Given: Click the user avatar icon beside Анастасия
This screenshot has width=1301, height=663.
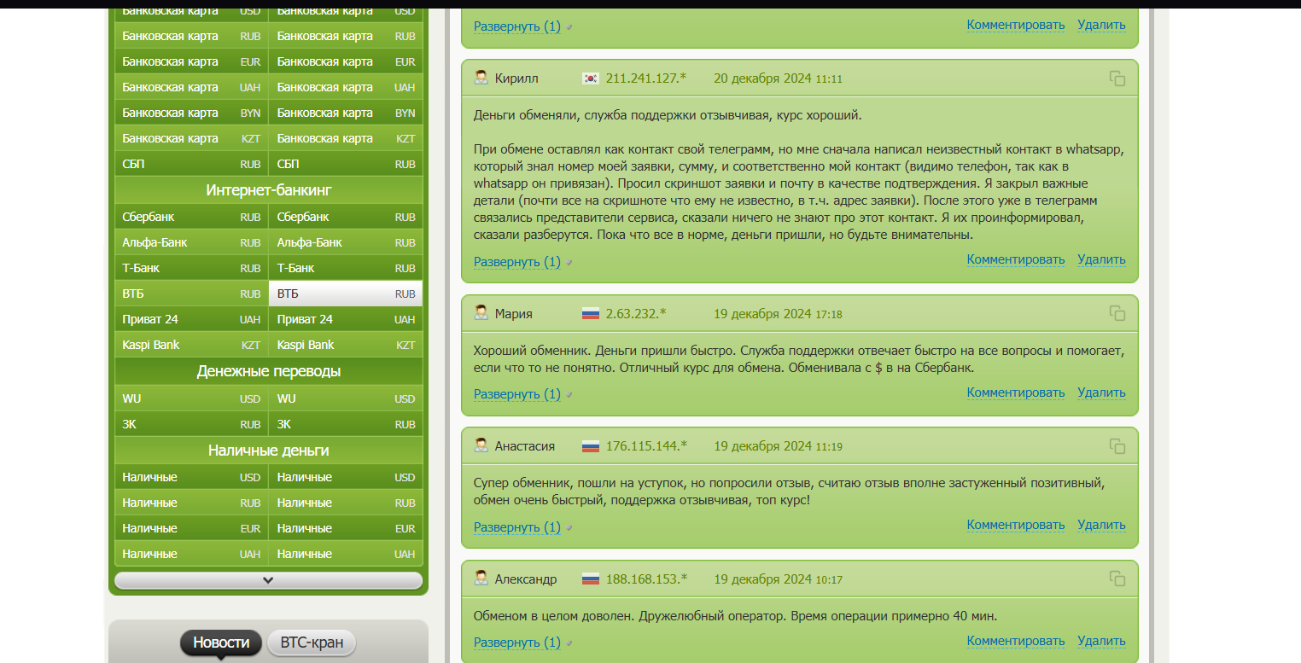Looking at the screenshot, I should (x=481, y=445).
